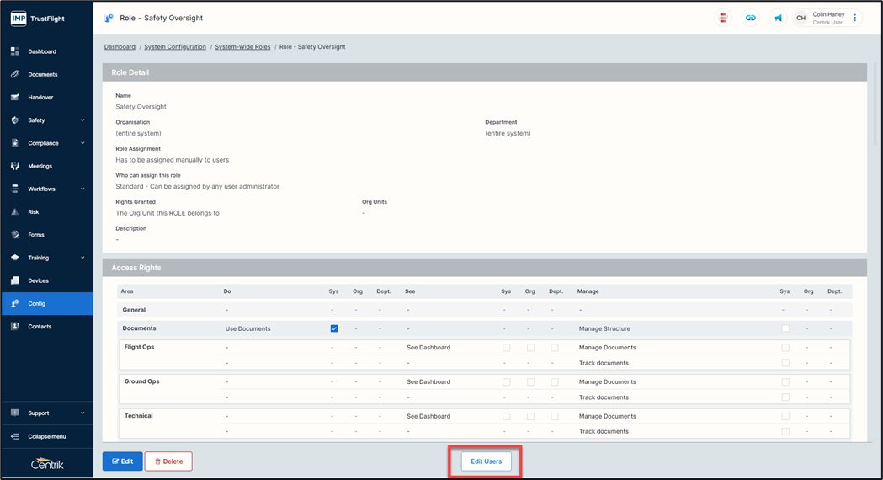883x480 pixels.
Task: Go to Forms in the sidebar
Action: pos(36,235)
